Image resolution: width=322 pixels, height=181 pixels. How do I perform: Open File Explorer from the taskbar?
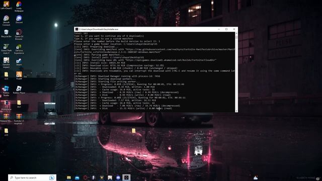click(69, 177)
